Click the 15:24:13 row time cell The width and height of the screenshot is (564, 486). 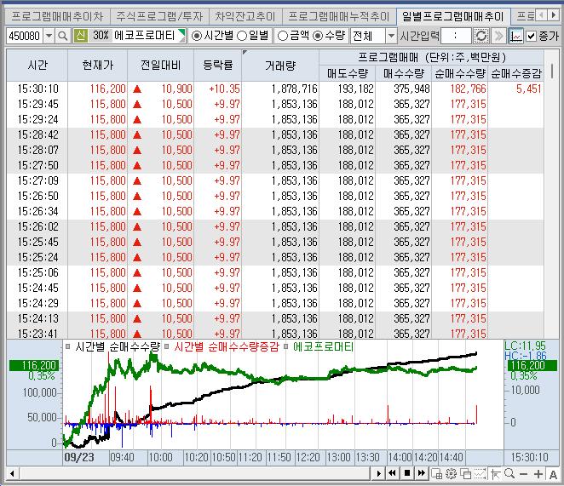click(x=37, y=318)
